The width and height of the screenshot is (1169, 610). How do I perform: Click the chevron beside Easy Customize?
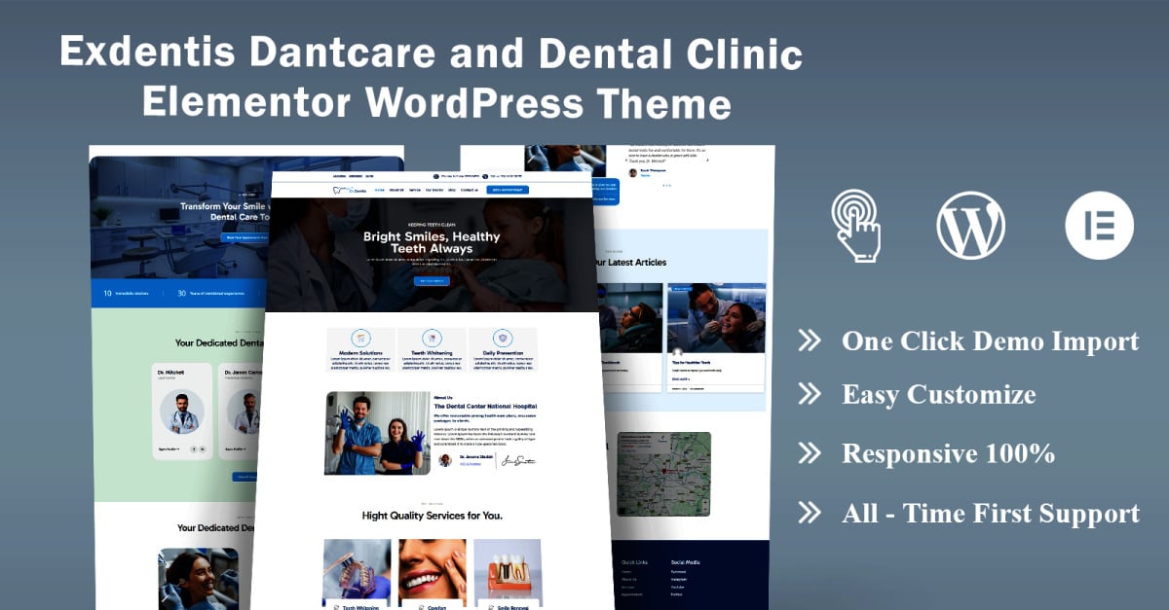809,394
